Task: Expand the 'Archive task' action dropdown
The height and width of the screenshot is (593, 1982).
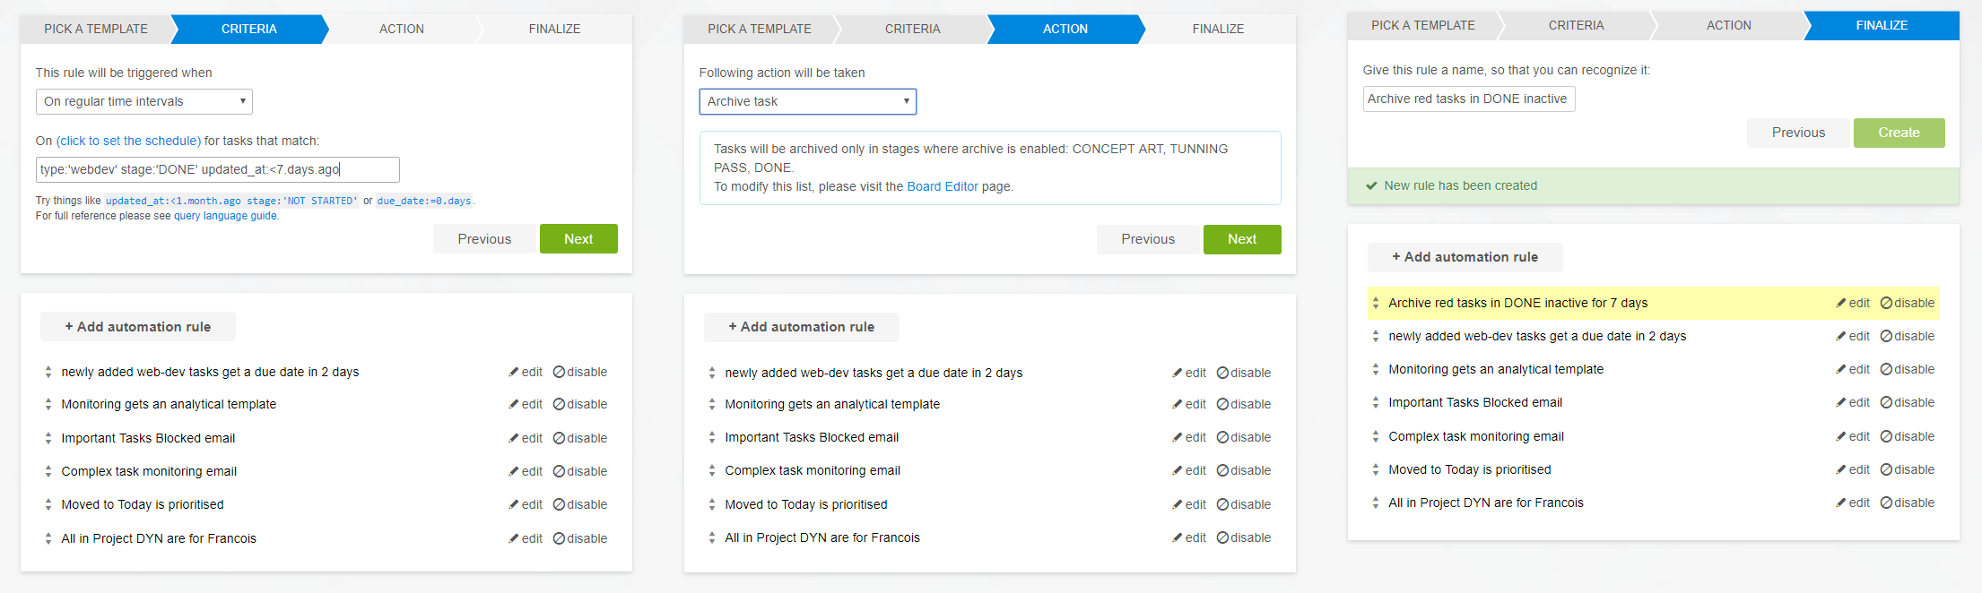Action: point(807,102)
